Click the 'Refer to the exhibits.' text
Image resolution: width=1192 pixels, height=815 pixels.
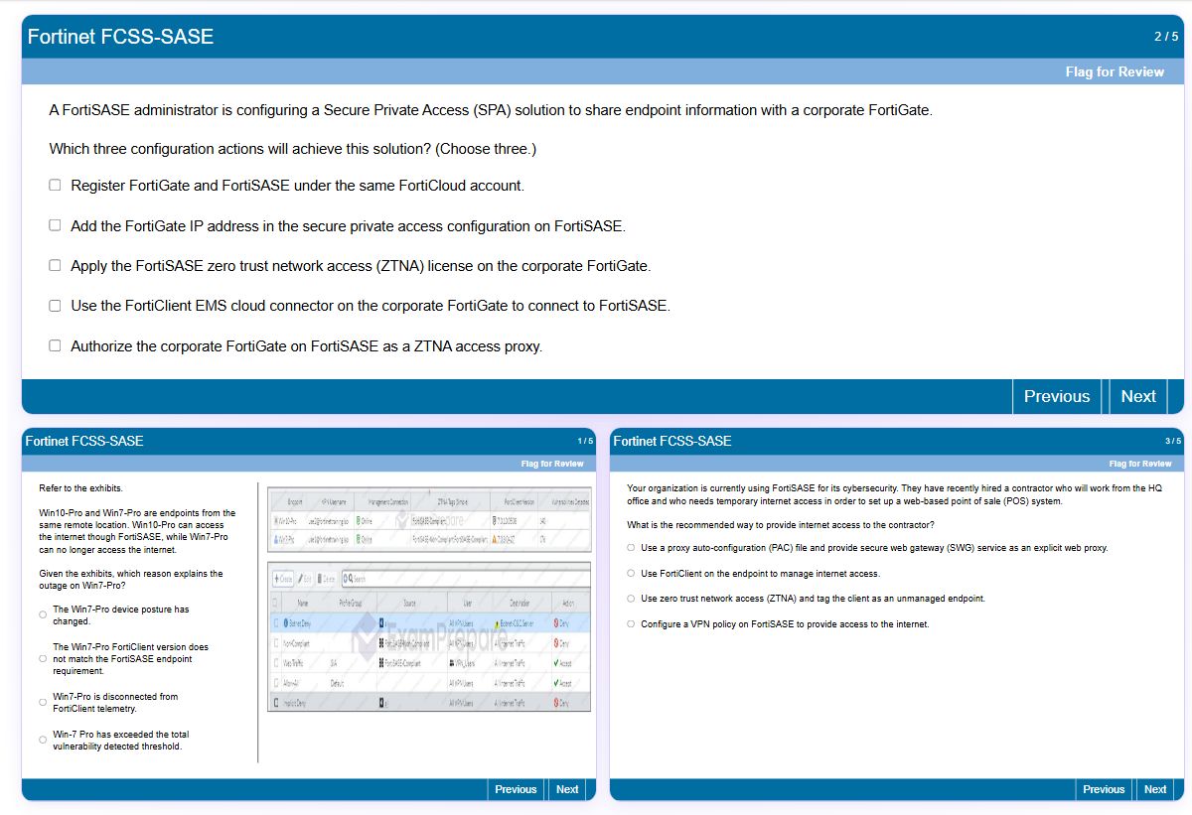pyautogui.click(x=80, y=488)
